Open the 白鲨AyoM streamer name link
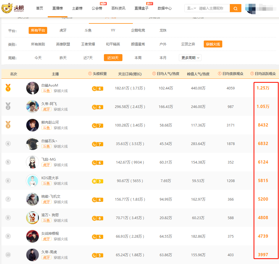The width and height of the screenshot is (279, 264). [50, 85]
